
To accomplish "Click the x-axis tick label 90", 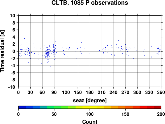I will [54, 92].
